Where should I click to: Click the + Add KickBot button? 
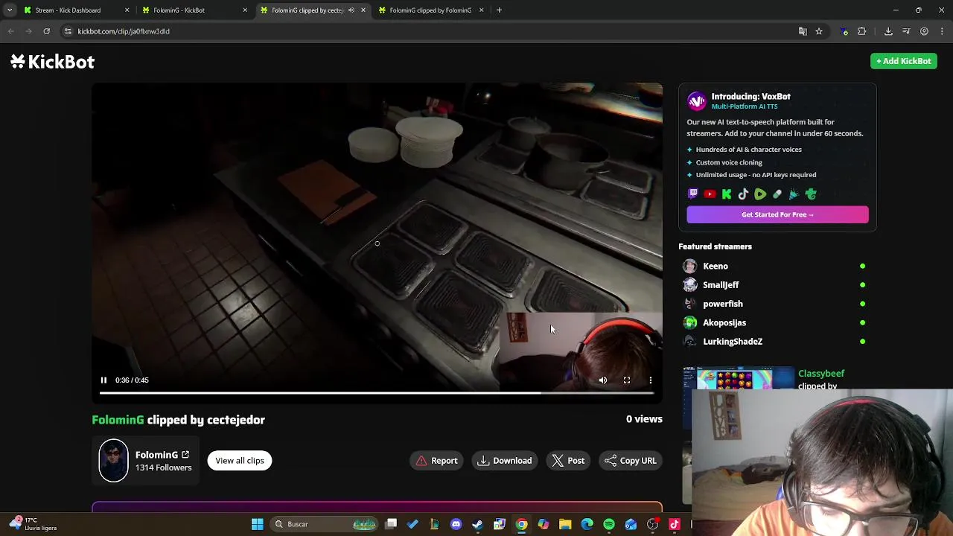[904, 61]
